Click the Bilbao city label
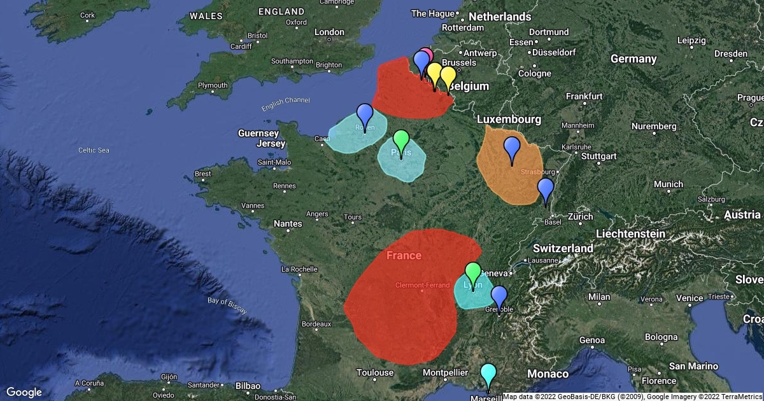 point(248,385)
